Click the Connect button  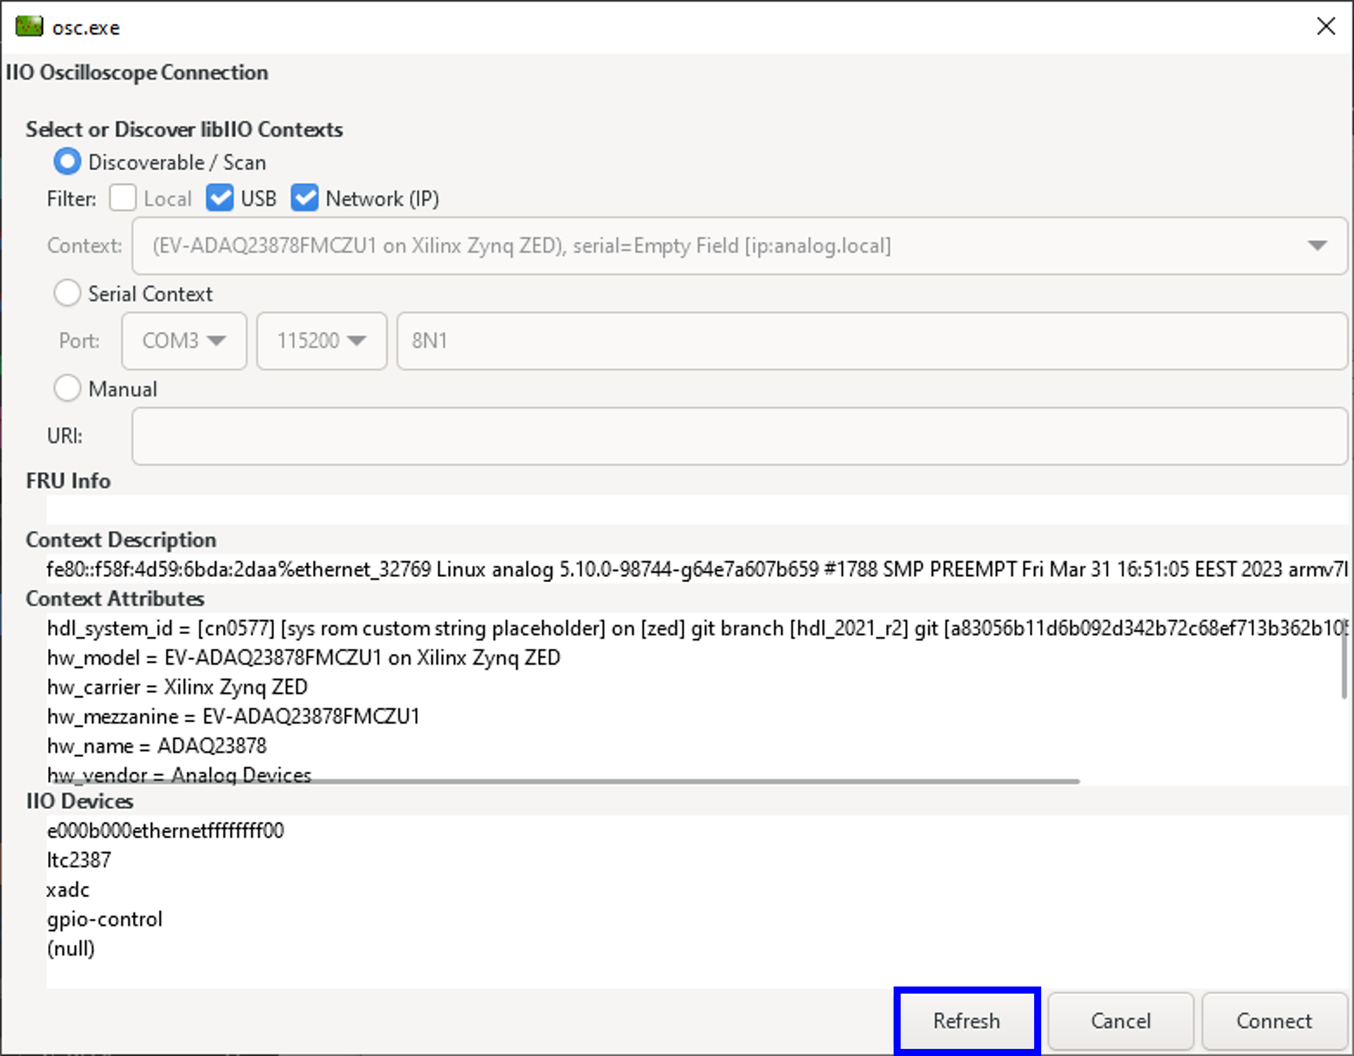[1274, 1021]
